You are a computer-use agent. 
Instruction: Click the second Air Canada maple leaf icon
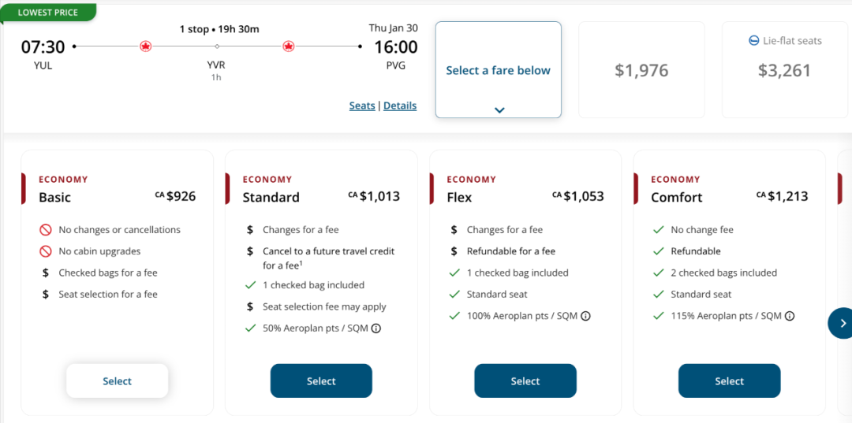(x=288, y=46)
